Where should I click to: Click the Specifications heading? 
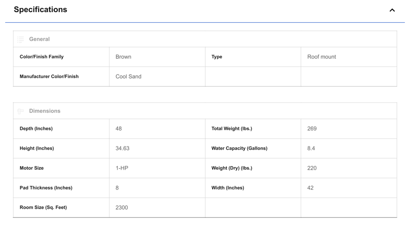pyautogui.click(x=40, y=10)
